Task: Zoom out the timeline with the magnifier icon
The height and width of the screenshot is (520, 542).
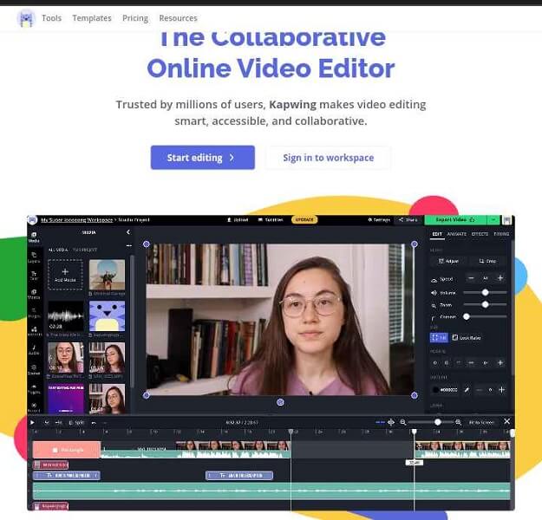Action: click(x=402, y=422)
